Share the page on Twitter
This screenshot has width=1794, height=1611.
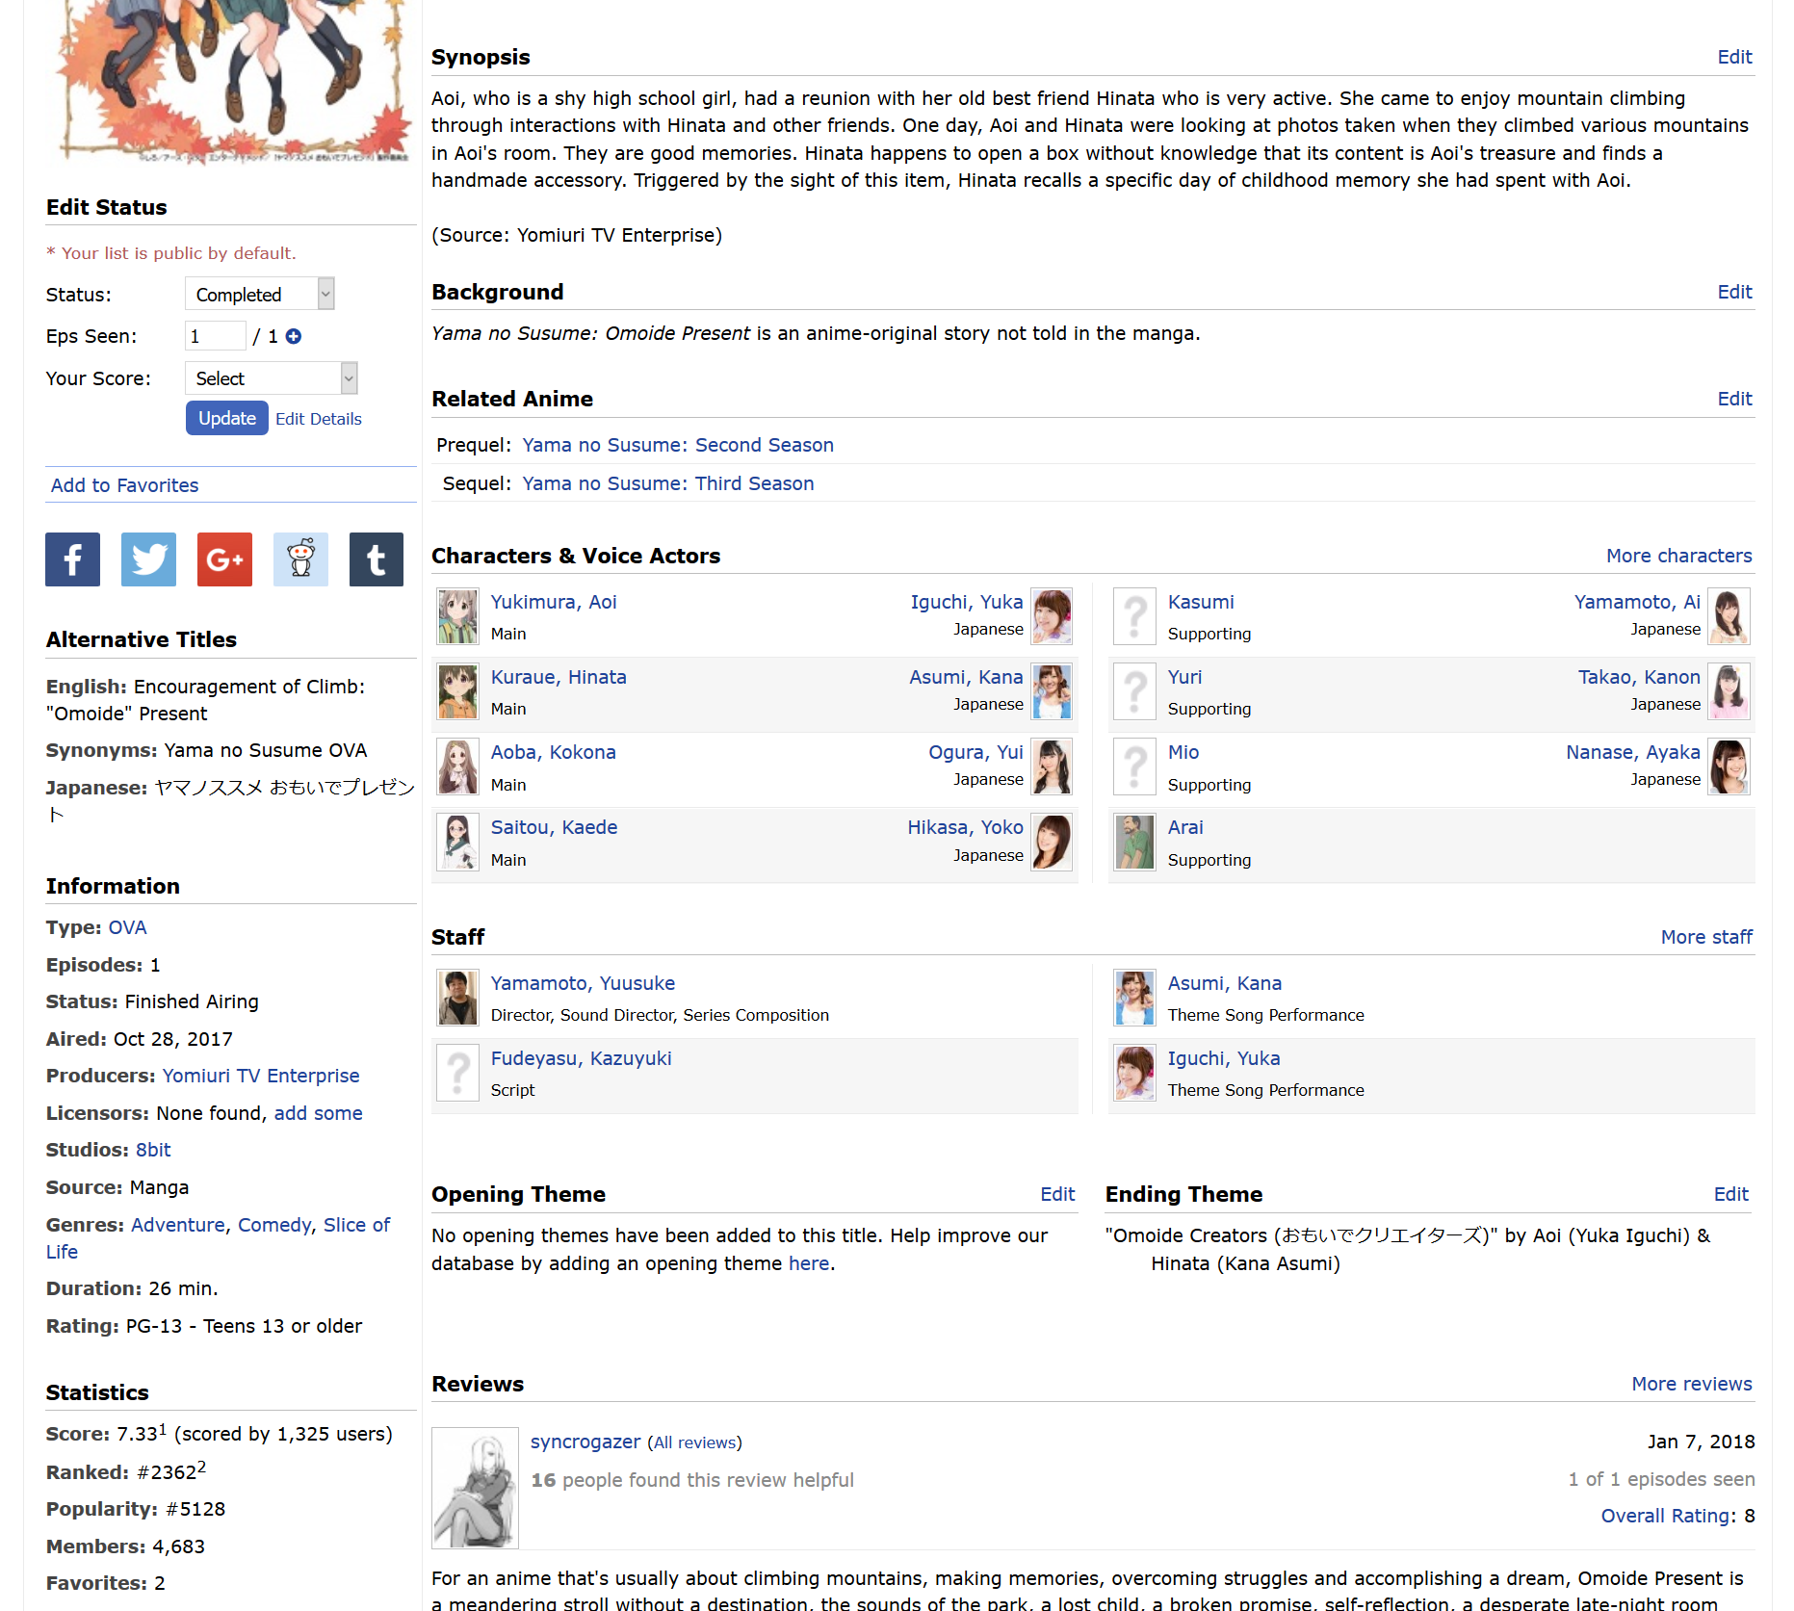tap(148, 559)
